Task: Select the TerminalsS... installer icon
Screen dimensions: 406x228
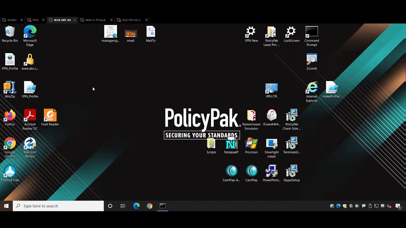Action: (x=291, y=146)
